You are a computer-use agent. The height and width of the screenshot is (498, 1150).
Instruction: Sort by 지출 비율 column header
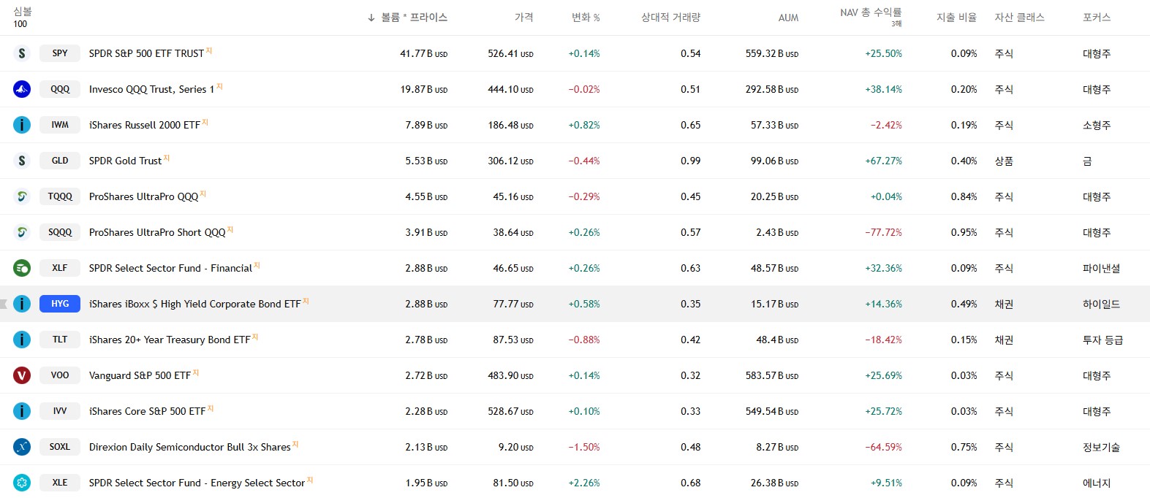pyautogui.click(x=956, y=18)
